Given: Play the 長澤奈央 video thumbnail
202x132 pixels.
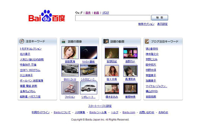Looking at the screenshot, I should [130, 71].
